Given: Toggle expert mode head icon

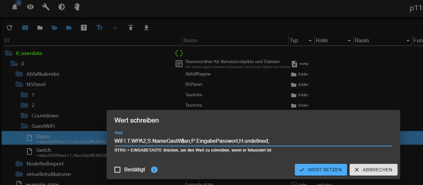Looking at the screenshot, I should tap(77, 7).
